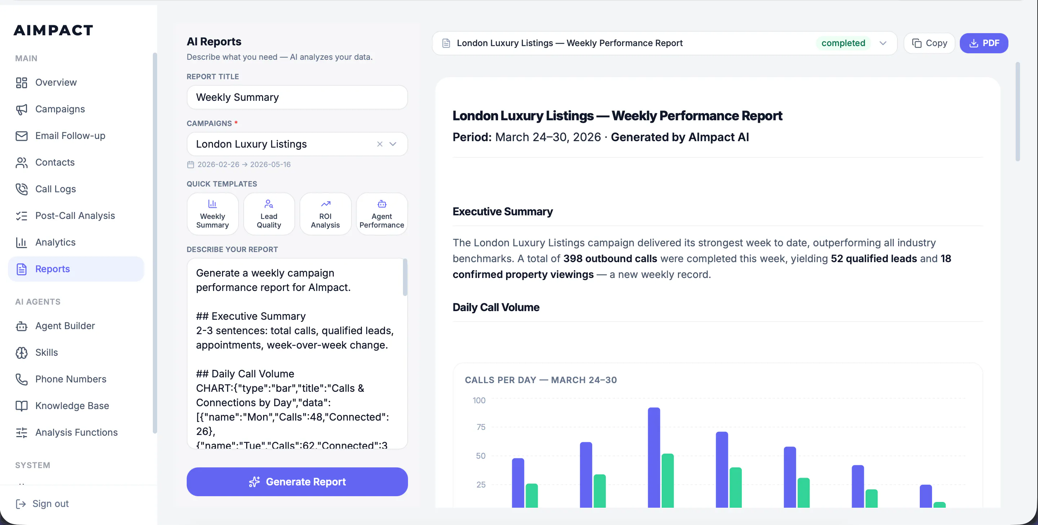Expand the report selector chevron
Viewport: 1038px width, 525px height.
click(x=883, y=43)
